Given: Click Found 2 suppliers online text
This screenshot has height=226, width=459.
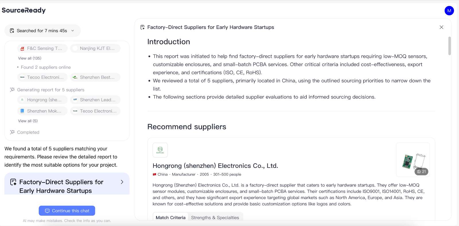Looking at the screenshot, I should (46, 67).
